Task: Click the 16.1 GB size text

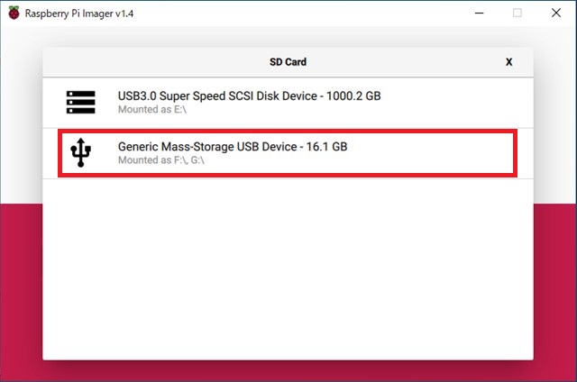Action: click(326, 147)
